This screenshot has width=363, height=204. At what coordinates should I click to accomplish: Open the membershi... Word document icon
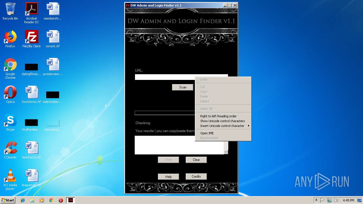[x=53, y=12]
